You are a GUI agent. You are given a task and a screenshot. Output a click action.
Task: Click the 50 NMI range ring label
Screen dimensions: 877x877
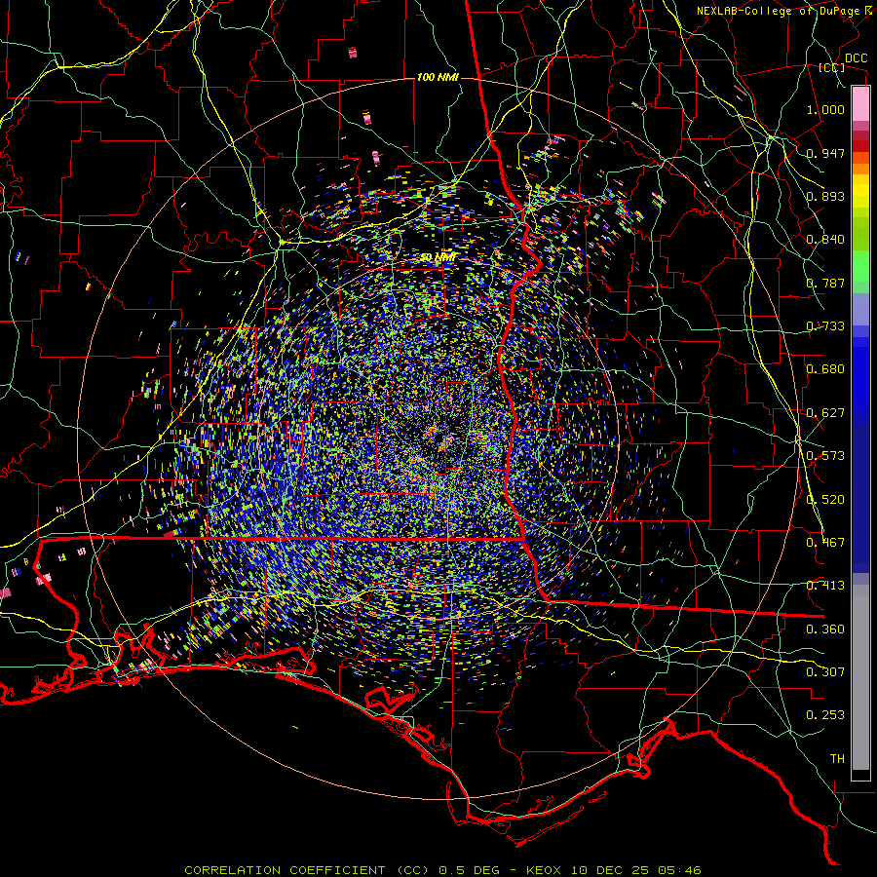point(438,257)
